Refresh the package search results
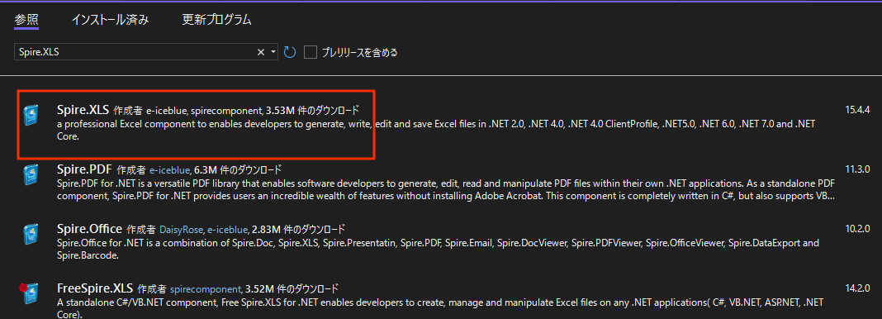The image size is (882, 319). 289,52
